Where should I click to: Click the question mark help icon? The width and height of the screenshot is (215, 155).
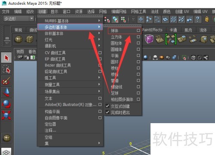198,19
